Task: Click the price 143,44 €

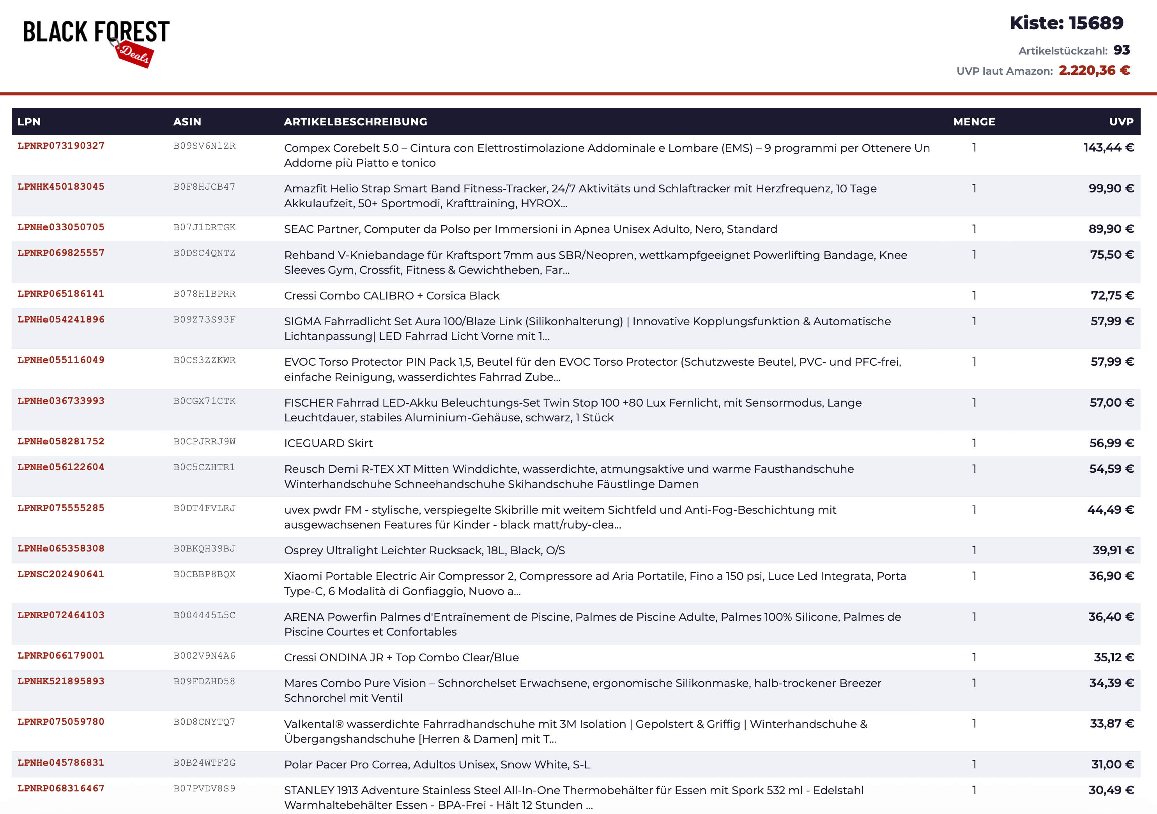Action: (x=1109, y=148)
